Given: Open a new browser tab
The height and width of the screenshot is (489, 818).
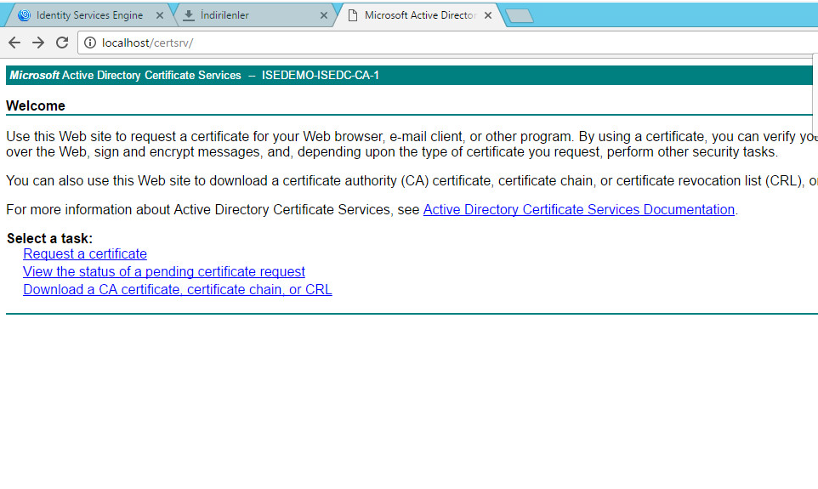Looking at the screenshot, I should coord(520,16).
